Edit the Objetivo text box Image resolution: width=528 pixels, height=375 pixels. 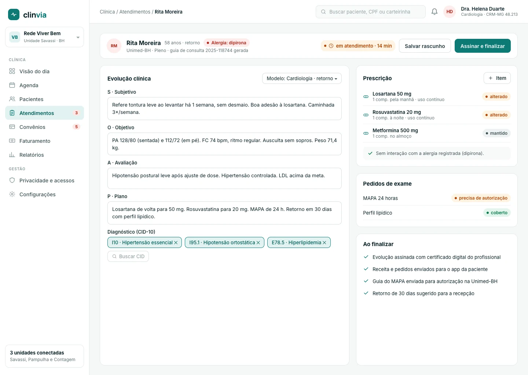click(x=224, y=144)
